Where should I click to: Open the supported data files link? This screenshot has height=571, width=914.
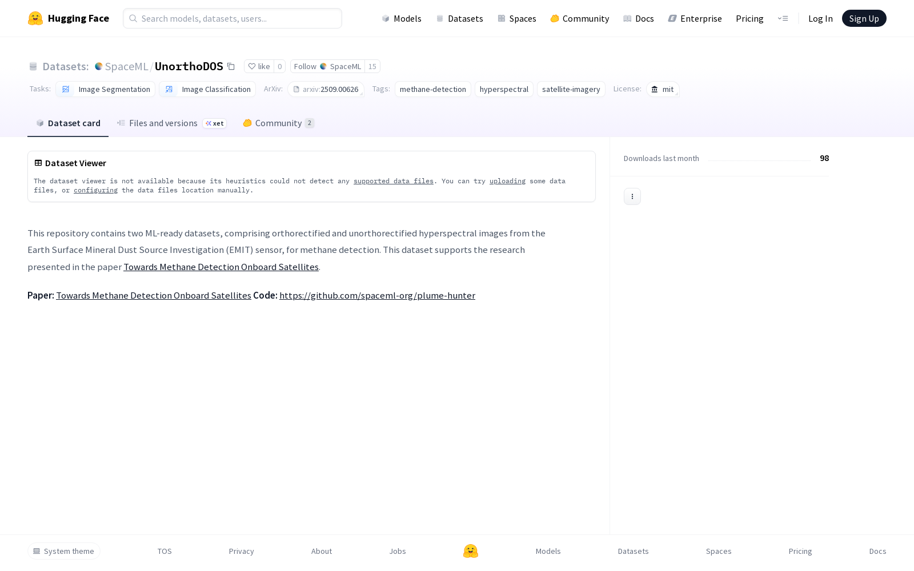coord(394,181)
